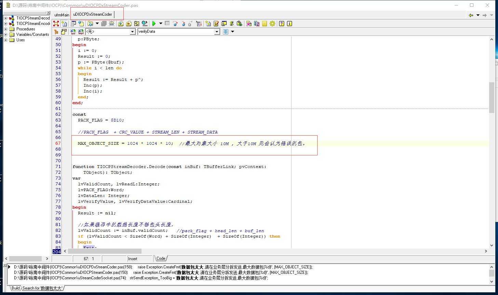The width and height of the screenshot is (498, 295).
Task: Click the overlapping windows icon beside the tree structure icon
Action: (x=64, y=31)
